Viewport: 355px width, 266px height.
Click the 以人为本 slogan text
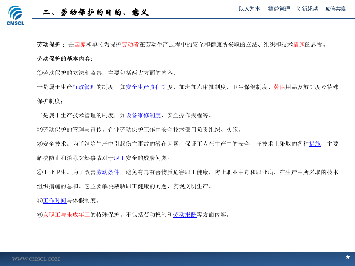coord(249,9)
